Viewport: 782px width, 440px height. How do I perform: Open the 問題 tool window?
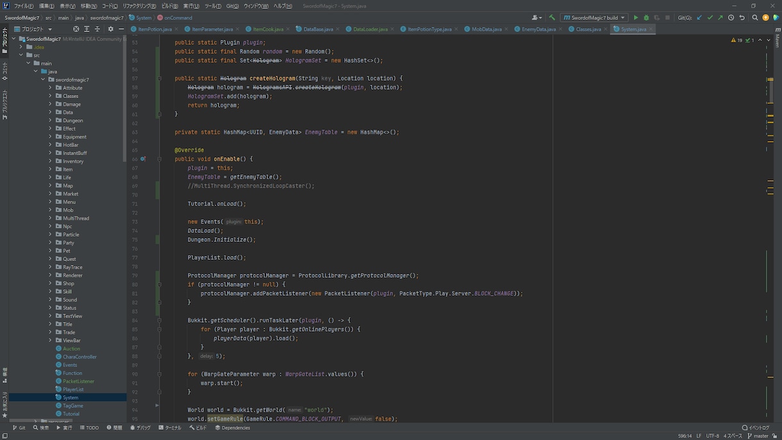[114, 428]
